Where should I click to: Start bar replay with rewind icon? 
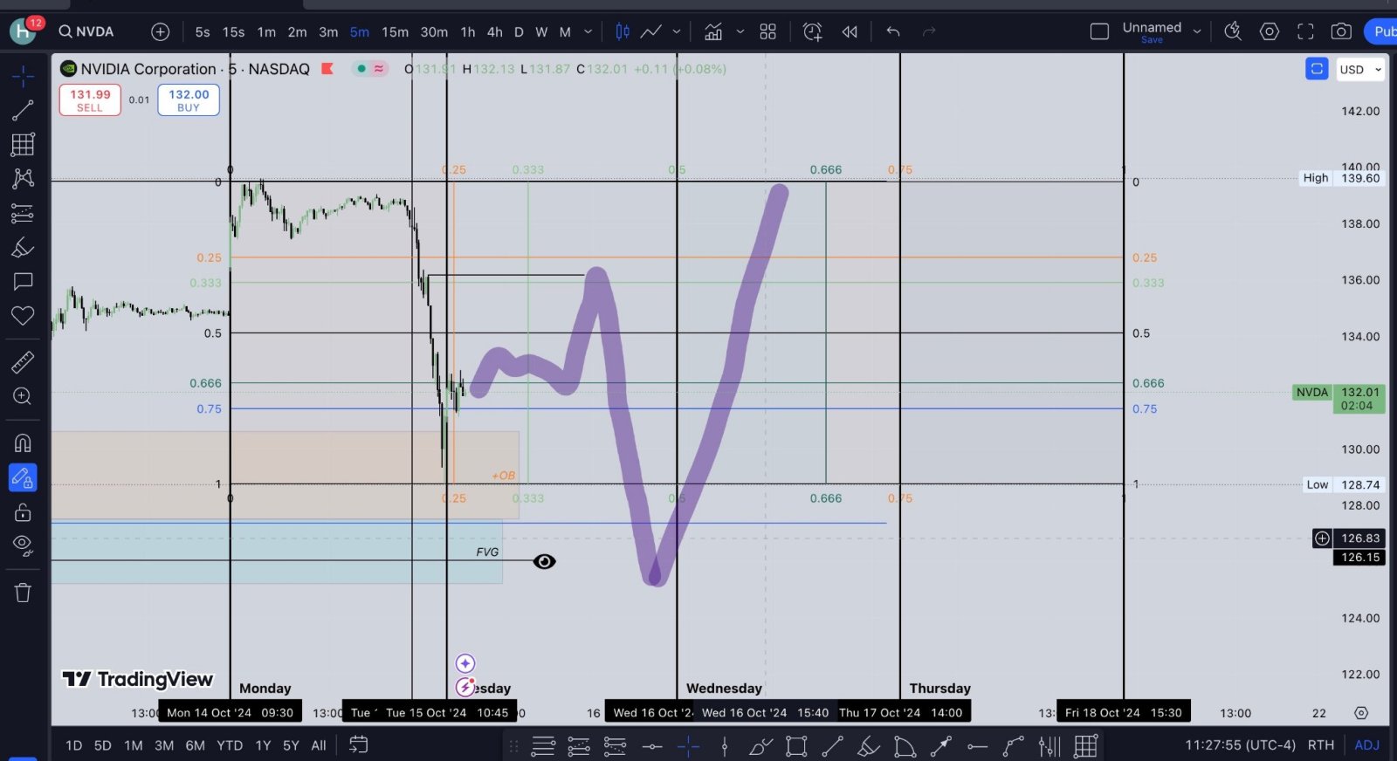[850, 31]
